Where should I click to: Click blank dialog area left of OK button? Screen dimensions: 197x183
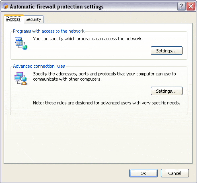point(66,173)
